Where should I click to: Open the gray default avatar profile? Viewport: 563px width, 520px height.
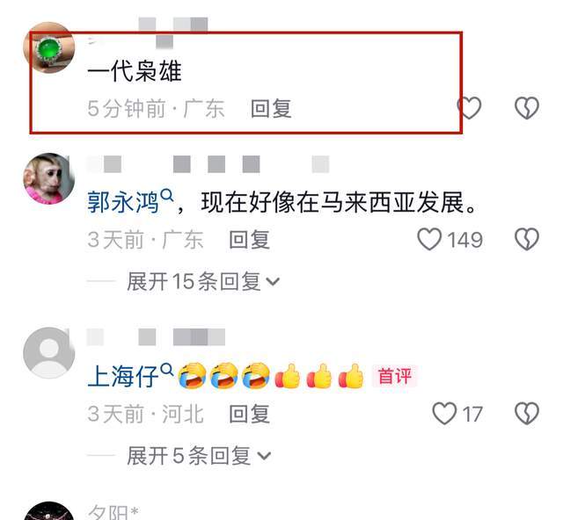pos(49,353)
